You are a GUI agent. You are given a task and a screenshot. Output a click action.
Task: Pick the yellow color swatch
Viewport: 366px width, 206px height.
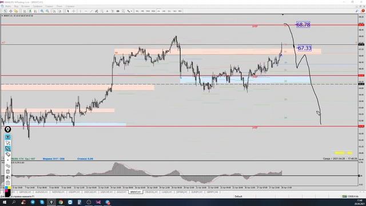[x=9, y=188]
